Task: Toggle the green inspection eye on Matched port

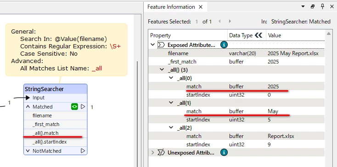Action: [74, 107]
